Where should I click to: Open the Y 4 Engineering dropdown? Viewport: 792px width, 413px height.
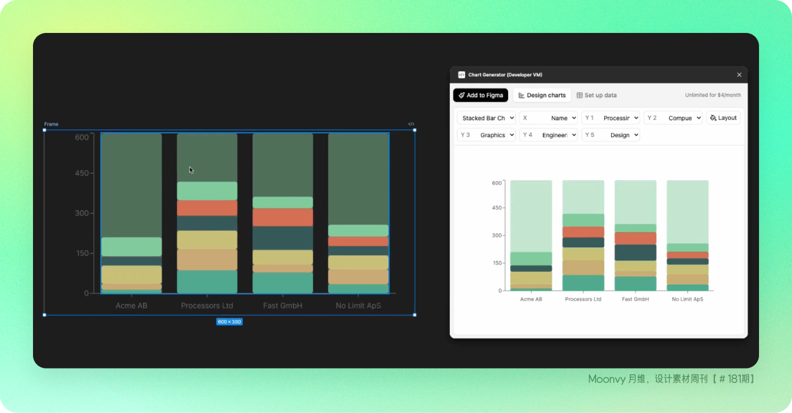pyautogui.click(x=548, y=135)
